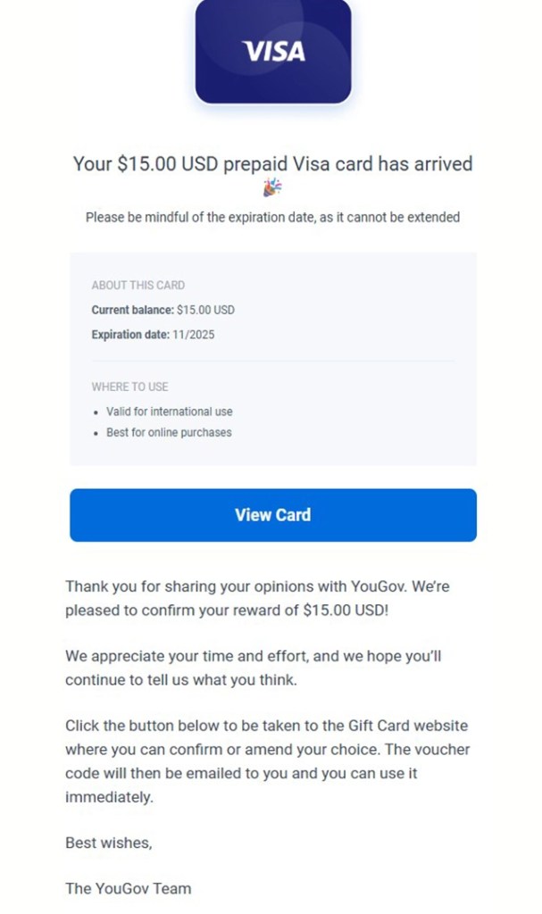This screenshot has height=914, width=542.
Task: Click the gray card details panel
Action: tap(272, 359)
